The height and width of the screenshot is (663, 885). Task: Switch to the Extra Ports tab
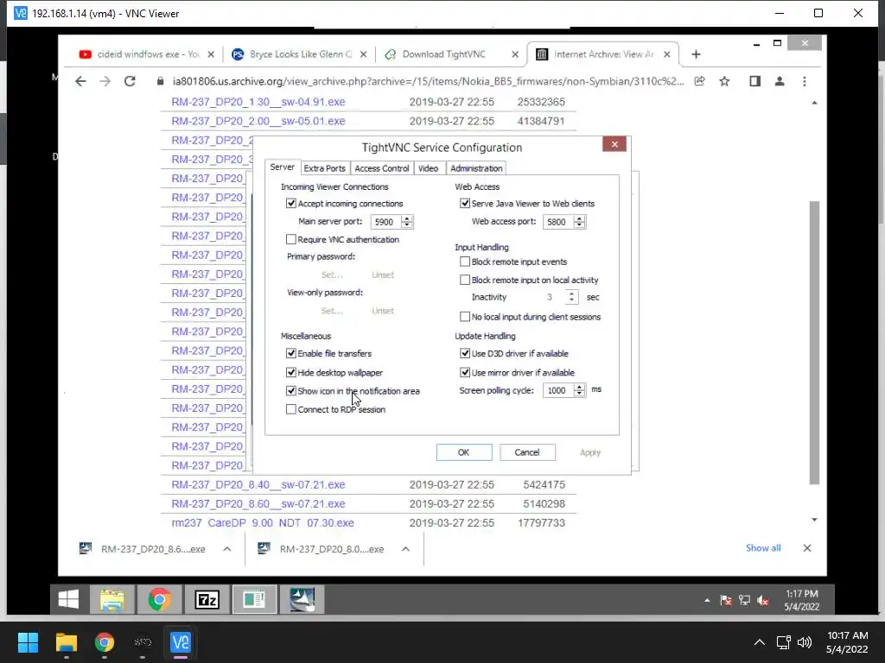pyautogui.click(x=325, y=168)
